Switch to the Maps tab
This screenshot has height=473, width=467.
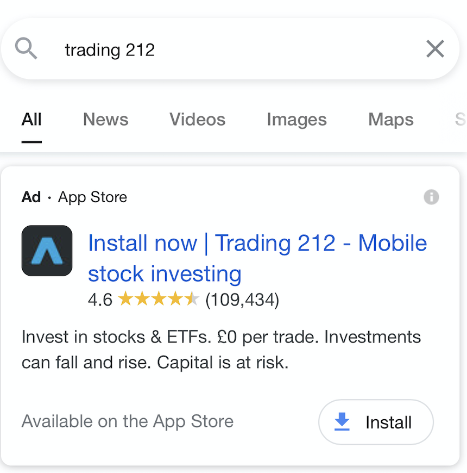[391, 120]
